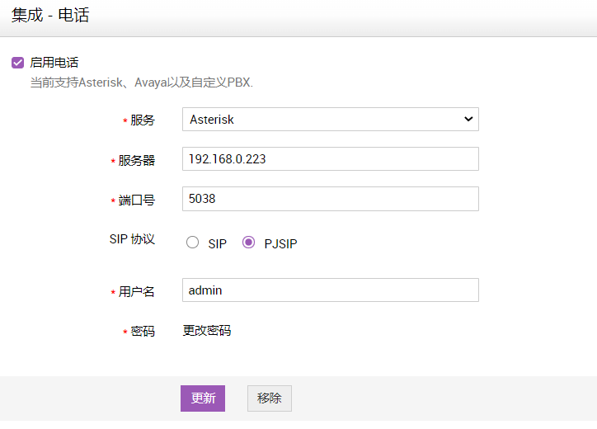Click the 服务 field label

143,120
